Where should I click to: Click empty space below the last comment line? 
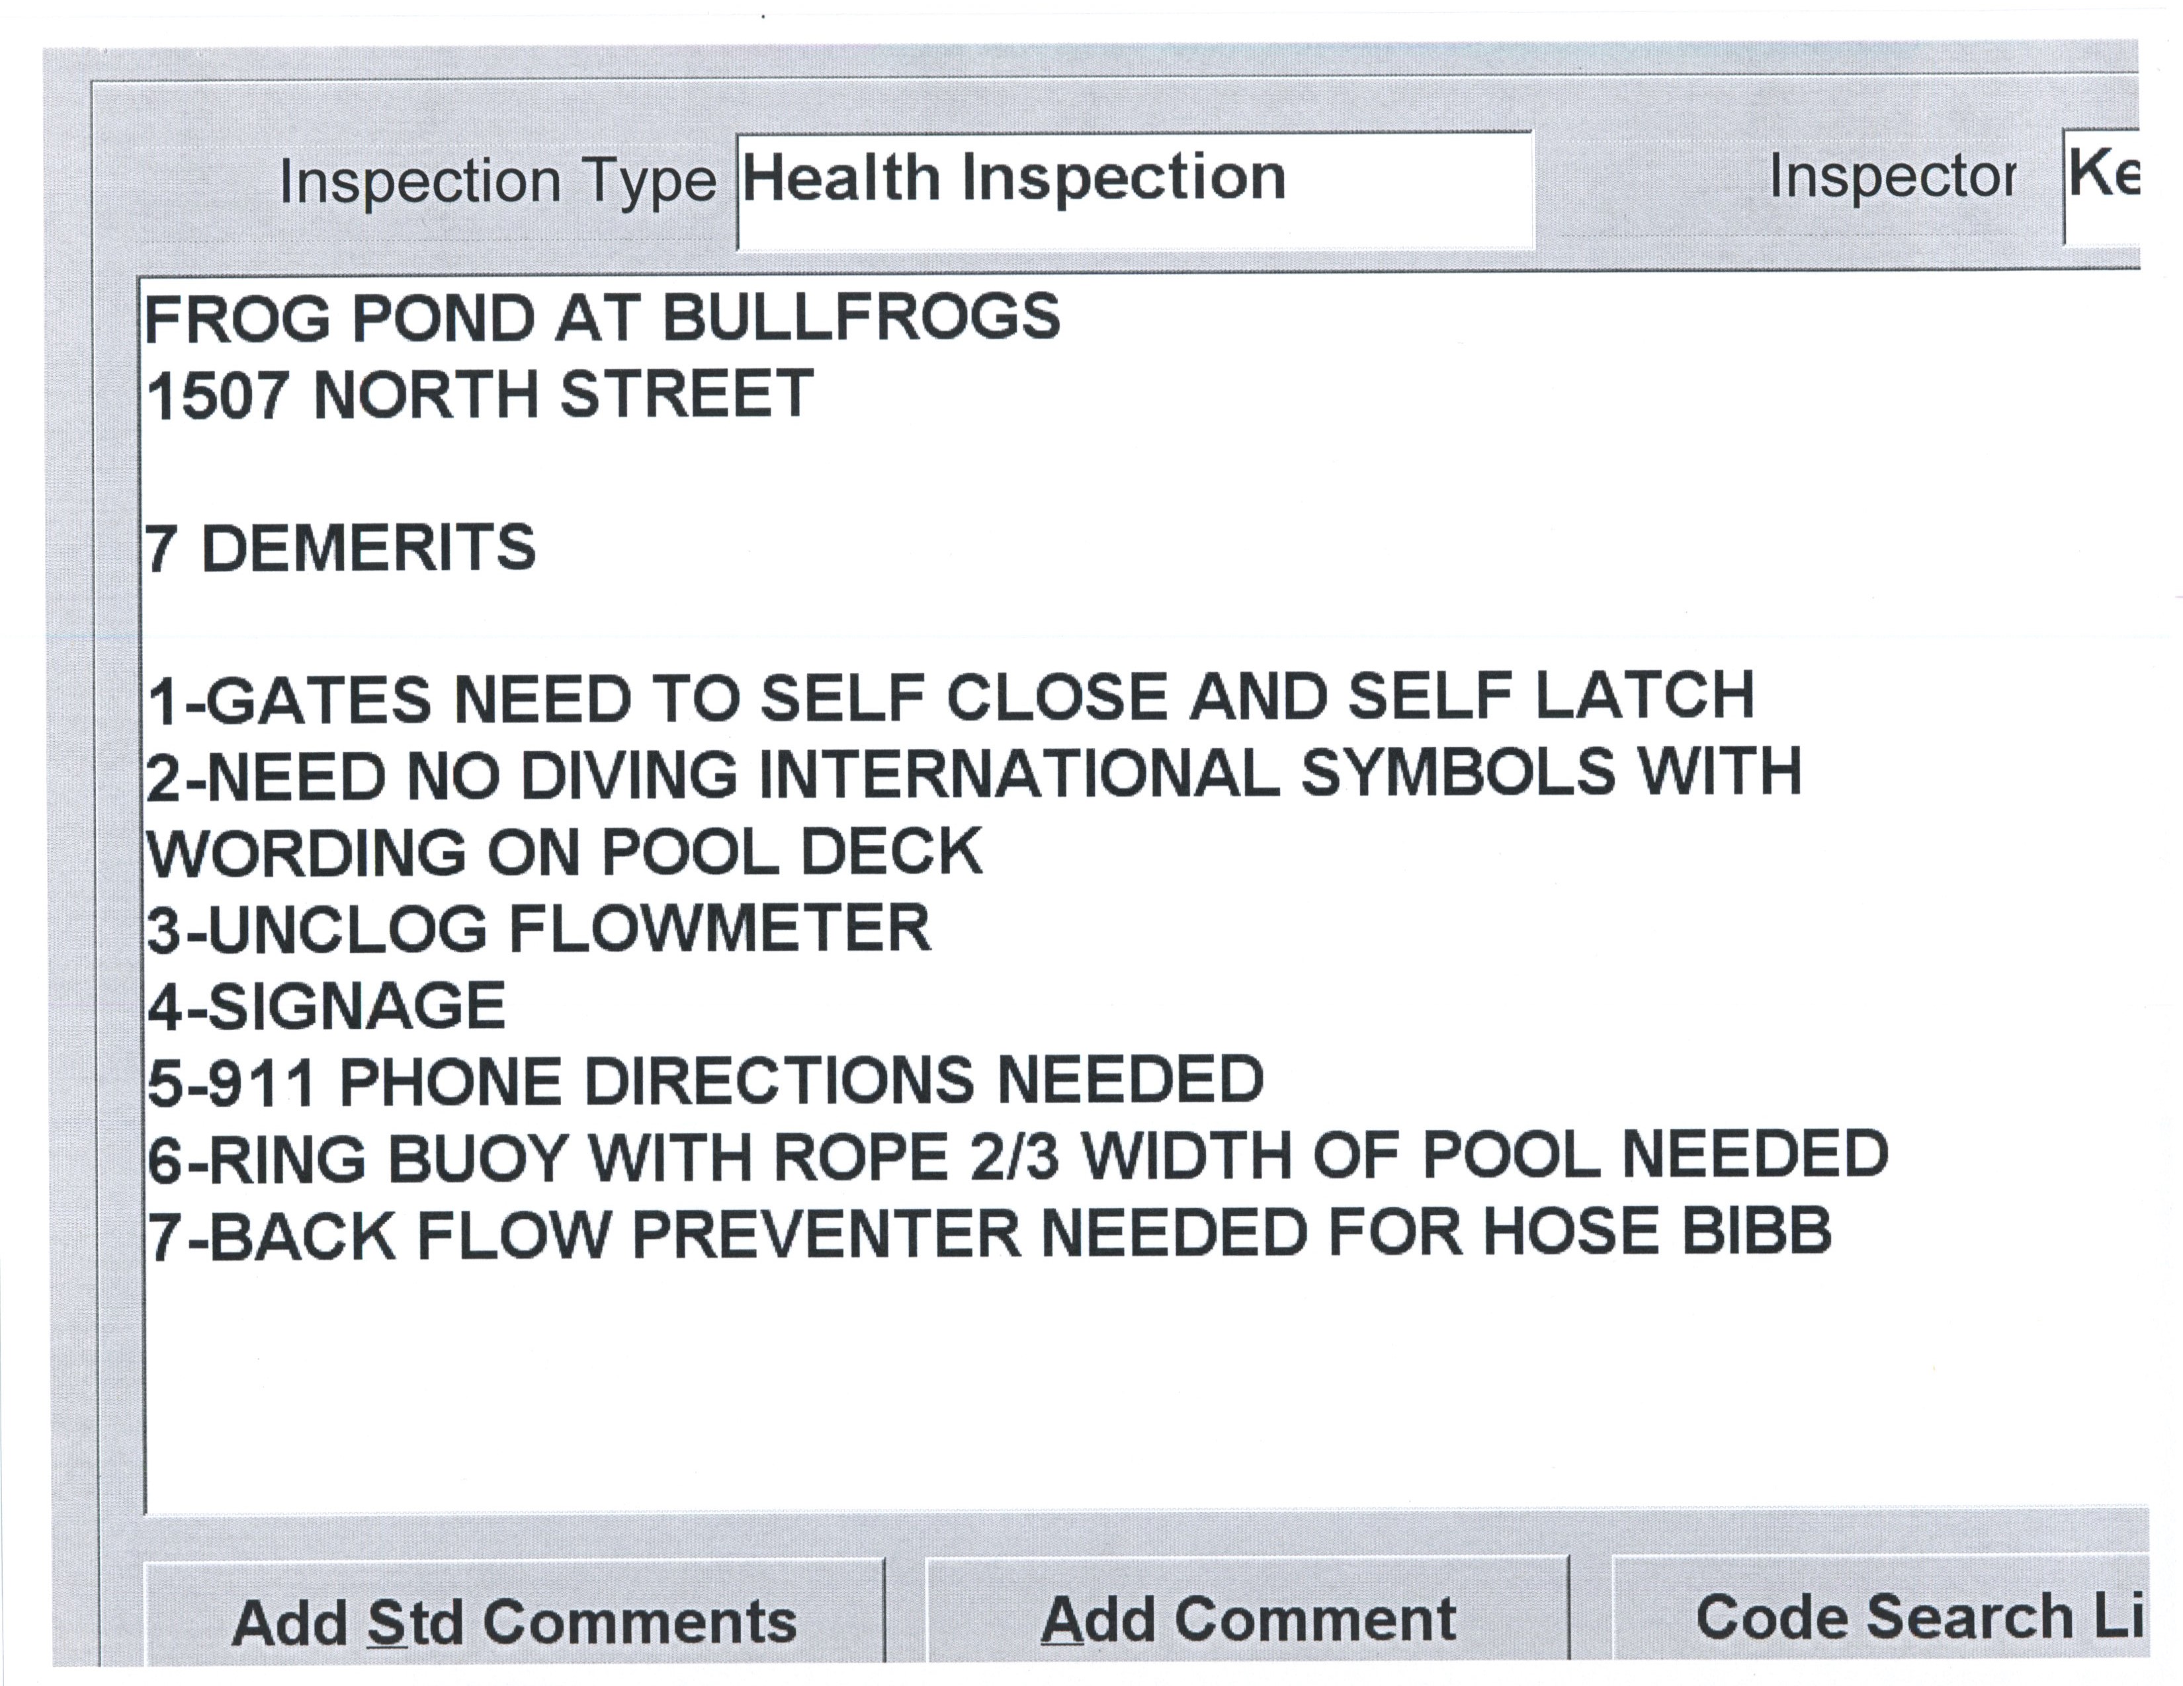point(1000,1398)
